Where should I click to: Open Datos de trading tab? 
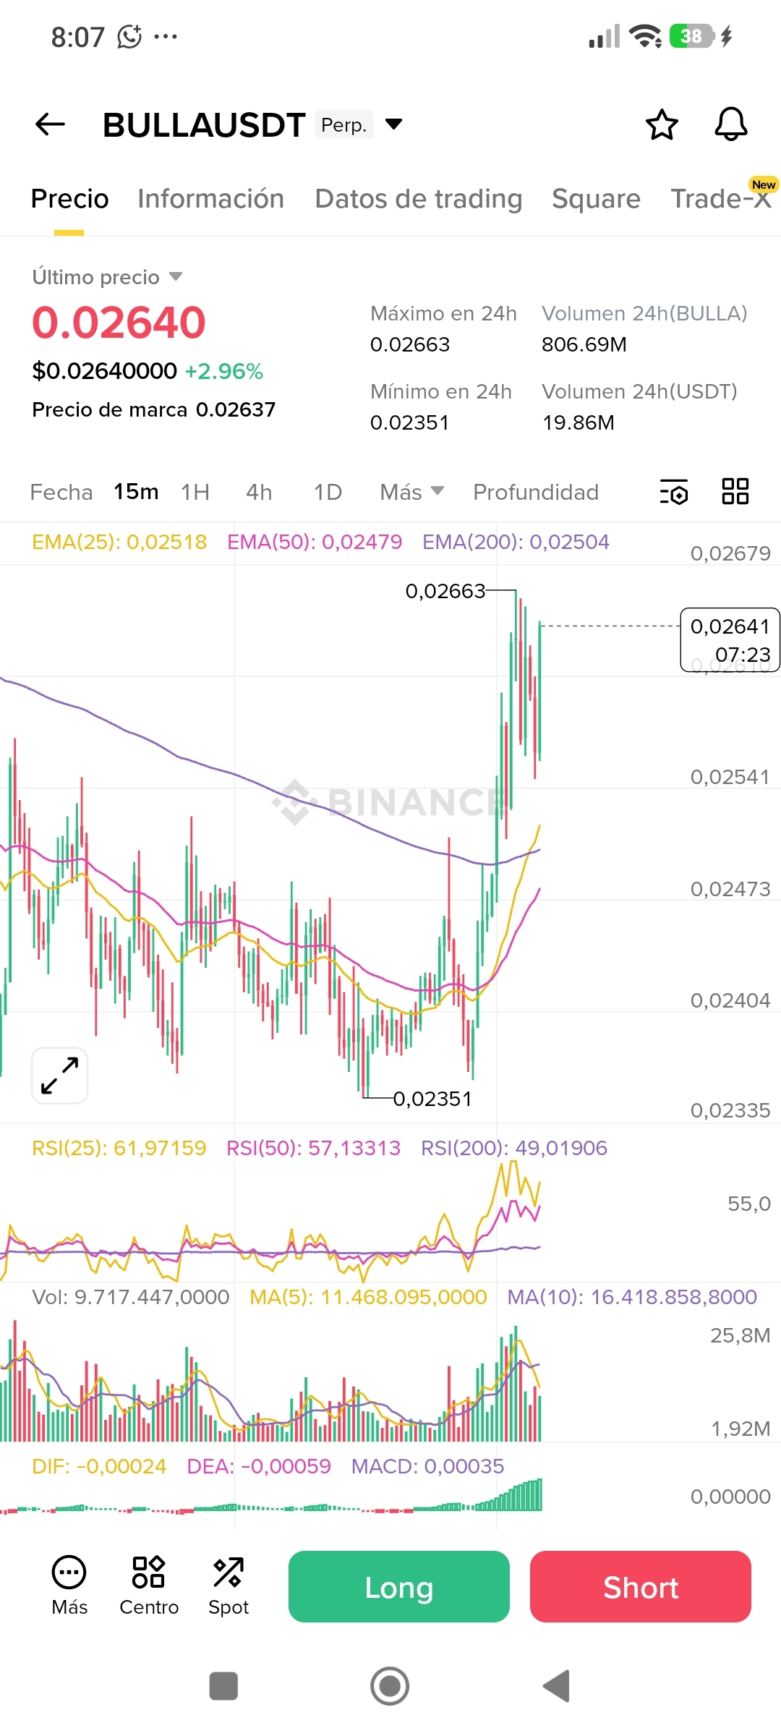pyautogui.click(x=418, y=199)
